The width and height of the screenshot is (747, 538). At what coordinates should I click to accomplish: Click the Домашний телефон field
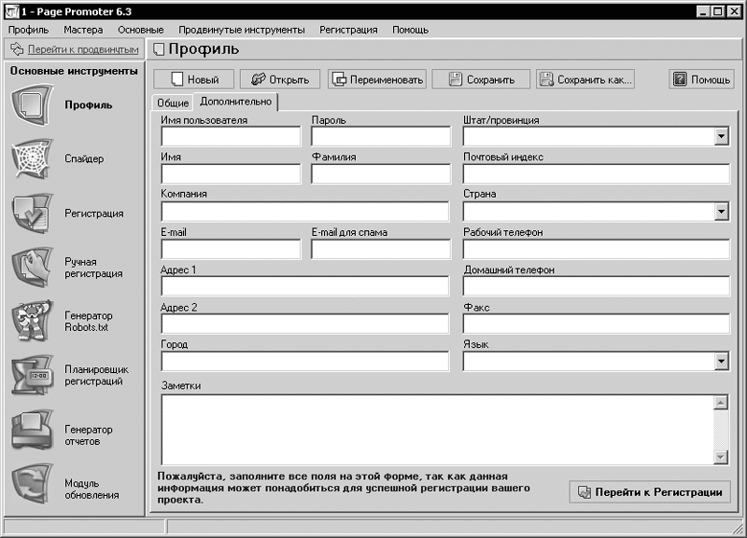click(597, 286)
